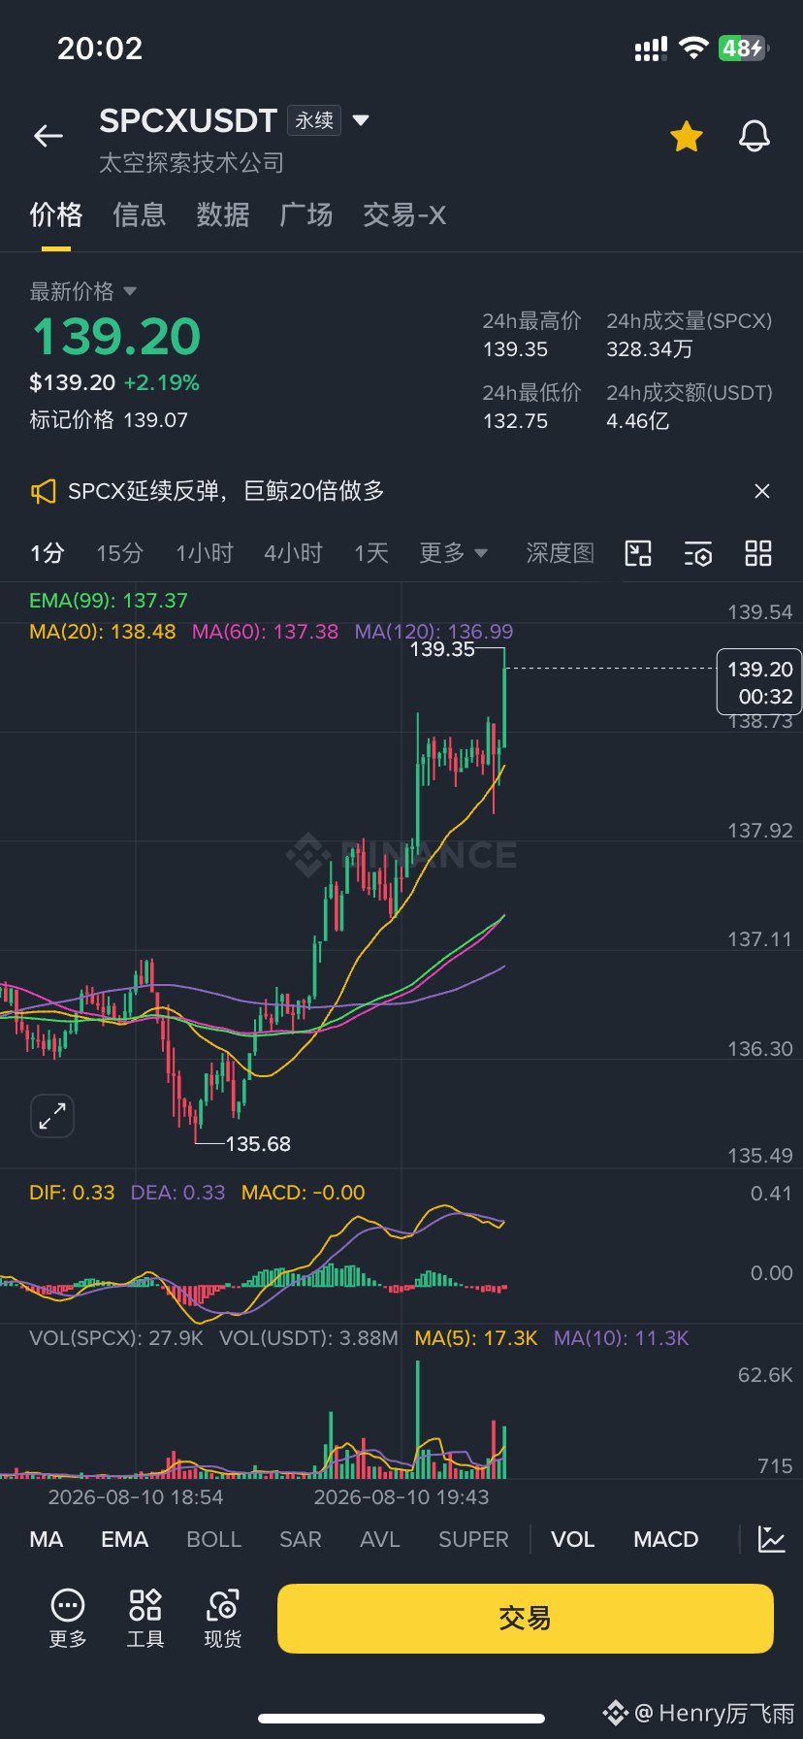This screenshot has width=803, height=1739.
Task: Open the announcement megaphone icon
Action: (43, 492)
